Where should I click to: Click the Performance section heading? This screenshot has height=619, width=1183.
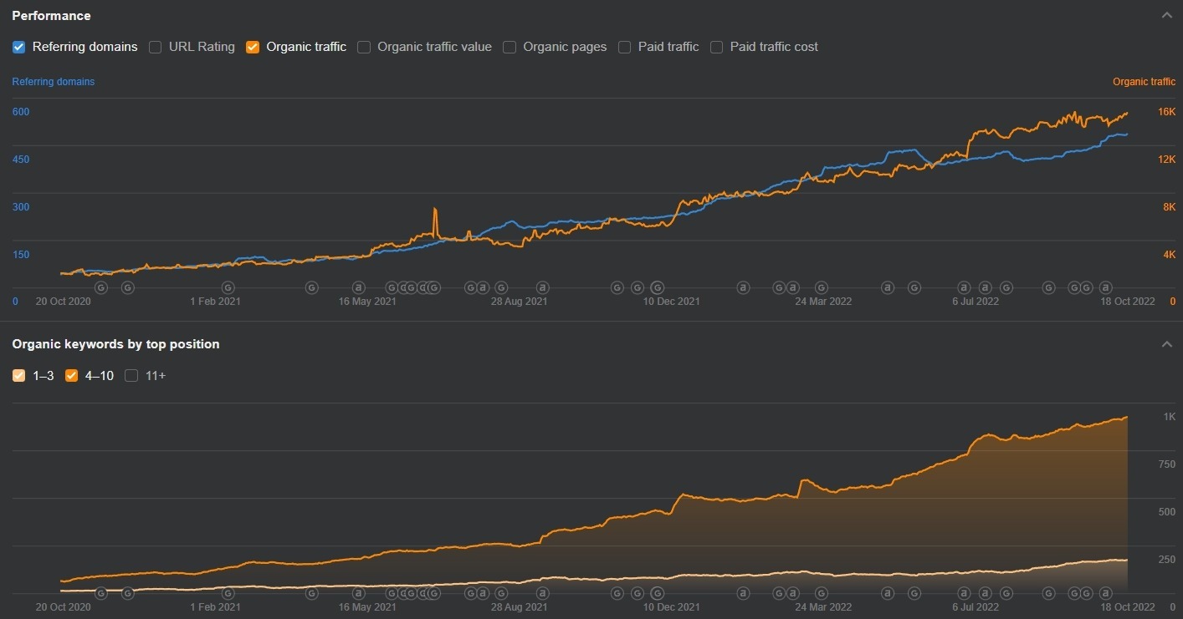[51, 15]
